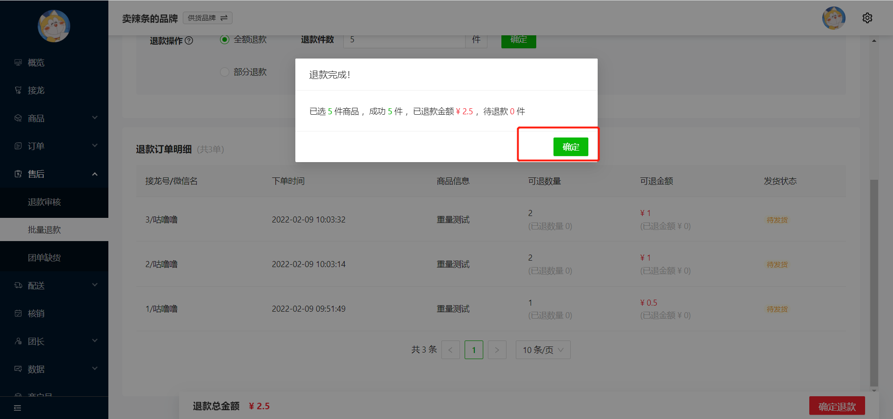The width and height of the screenshot is (893, 419).
Task: Open the 接龙 sidebar menu
Action: click(x=54, y=90)
